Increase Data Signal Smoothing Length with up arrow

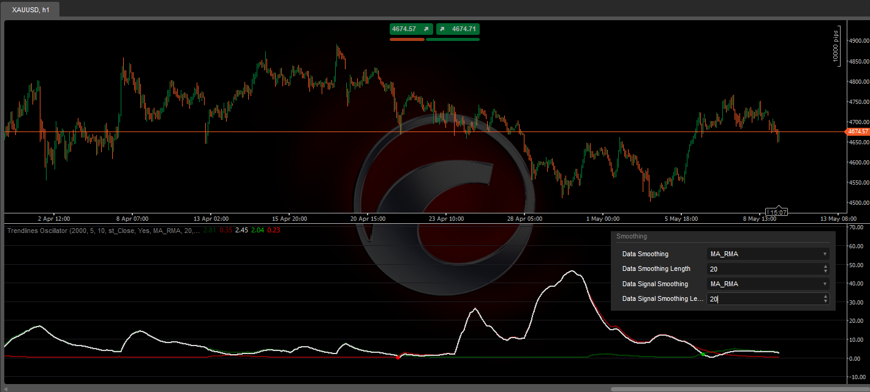coord(825,297)
